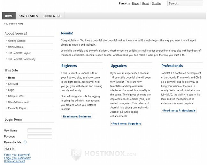
Task: Open Forgot your username? link
Action: [x=17, y=158]
